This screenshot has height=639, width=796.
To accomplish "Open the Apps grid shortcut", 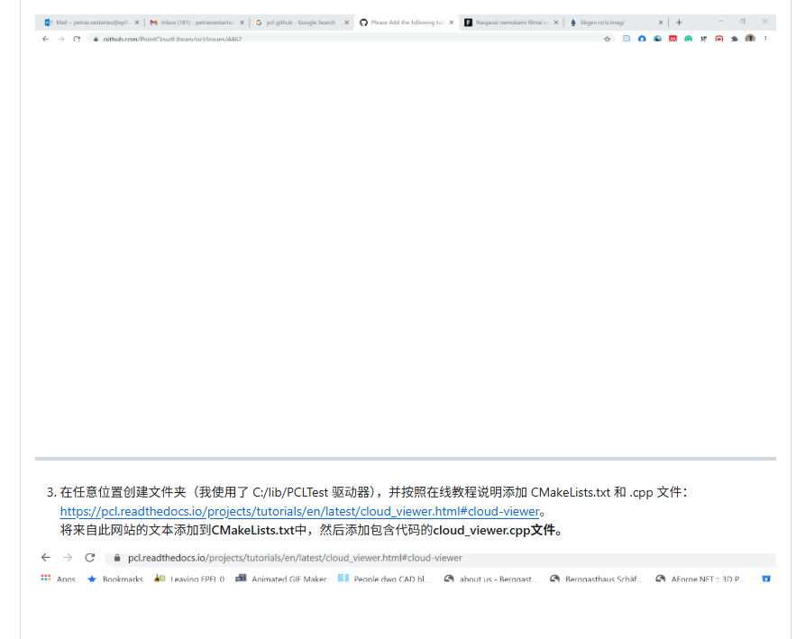I will [58, 579].
